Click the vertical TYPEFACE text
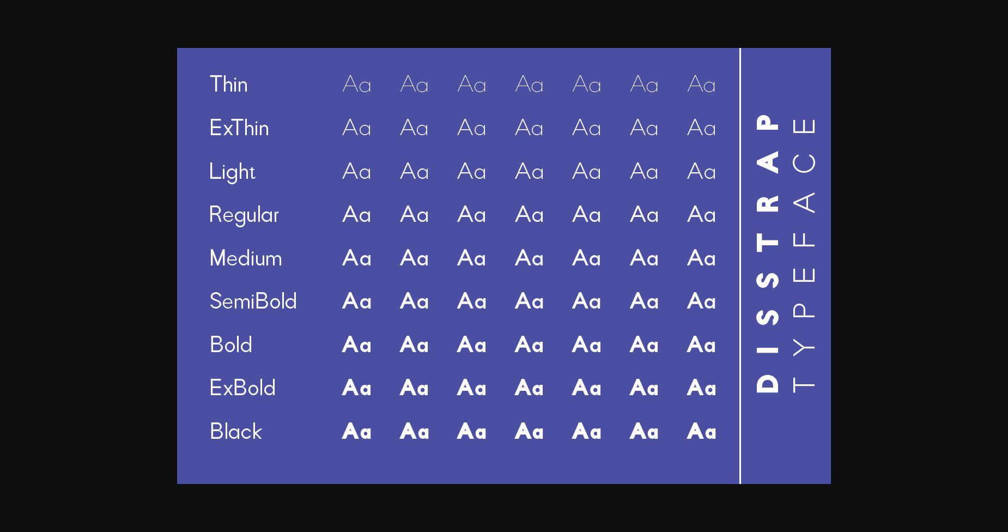 tap(804, 255)
